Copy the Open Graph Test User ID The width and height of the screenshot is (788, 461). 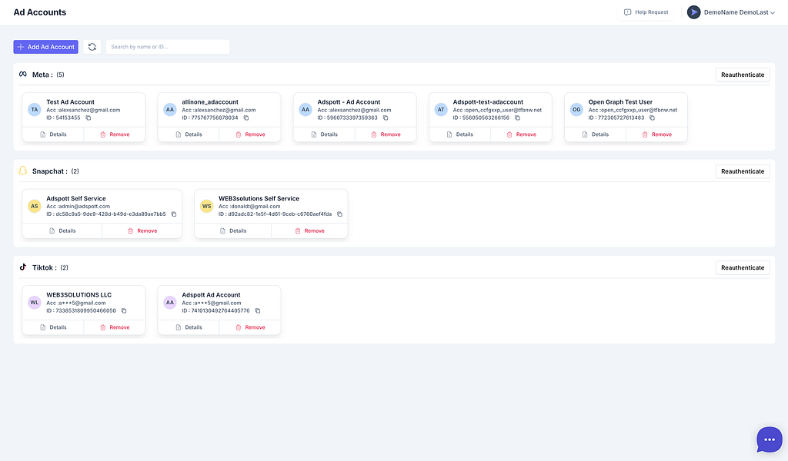point(652,118)
